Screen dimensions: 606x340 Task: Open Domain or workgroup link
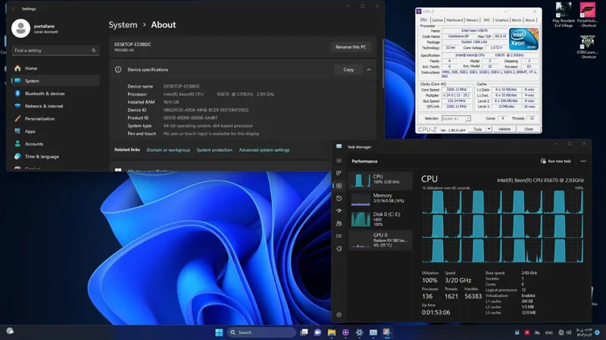point(168,150)
